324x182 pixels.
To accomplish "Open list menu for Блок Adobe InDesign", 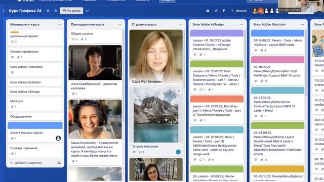I will [x=241, y=24].
